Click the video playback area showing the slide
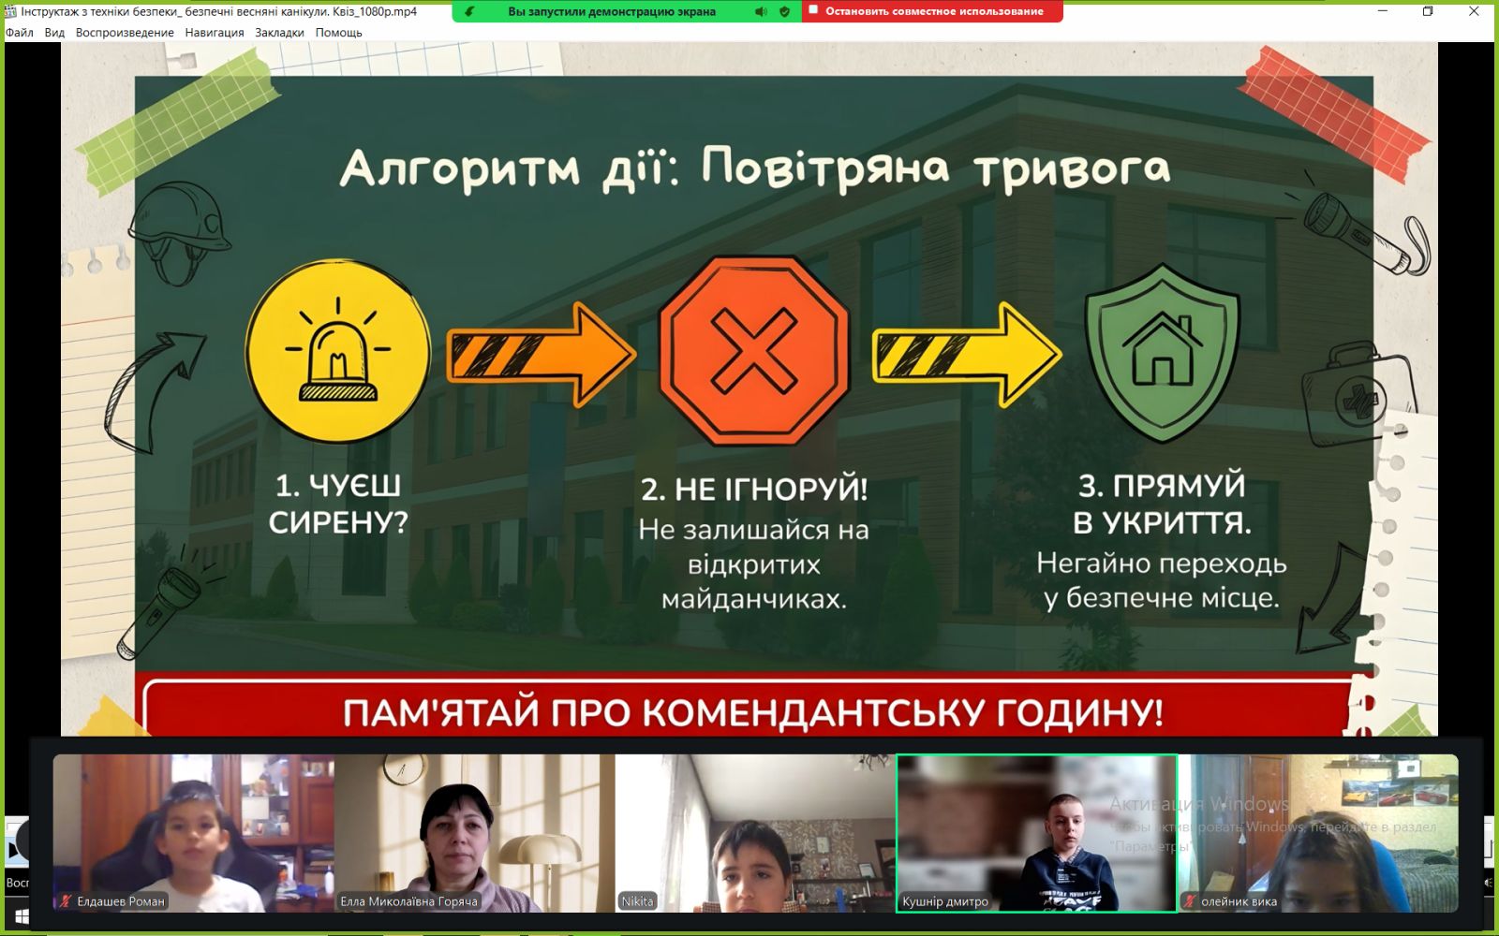This screenshot has height=936, width=1499. [x=749, y=393]
